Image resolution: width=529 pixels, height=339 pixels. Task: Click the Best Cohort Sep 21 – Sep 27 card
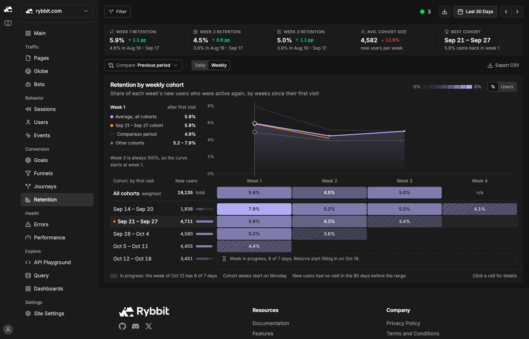[481, 40]
